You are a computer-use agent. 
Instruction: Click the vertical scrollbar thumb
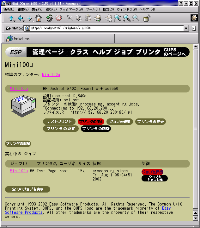(x=196, y=129)
